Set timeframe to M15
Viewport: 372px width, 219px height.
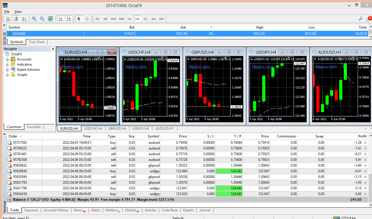coord(114,19)
